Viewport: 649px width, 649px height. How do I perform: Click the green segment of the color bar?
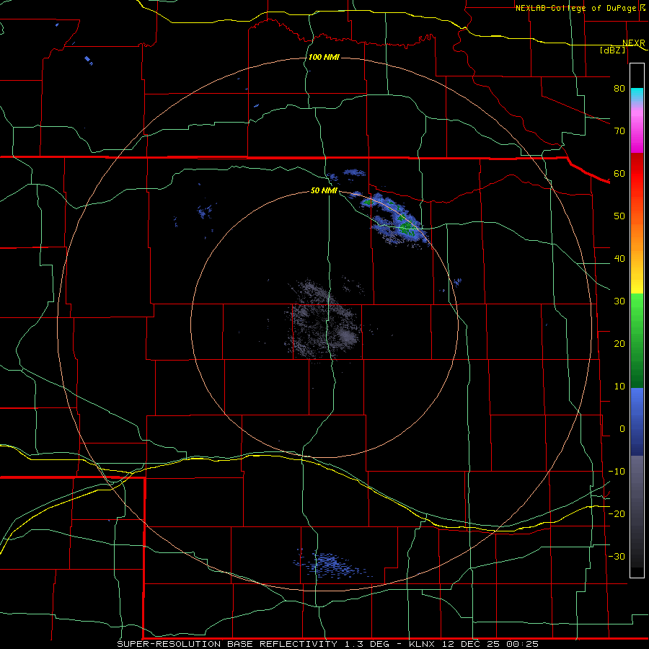637,340
